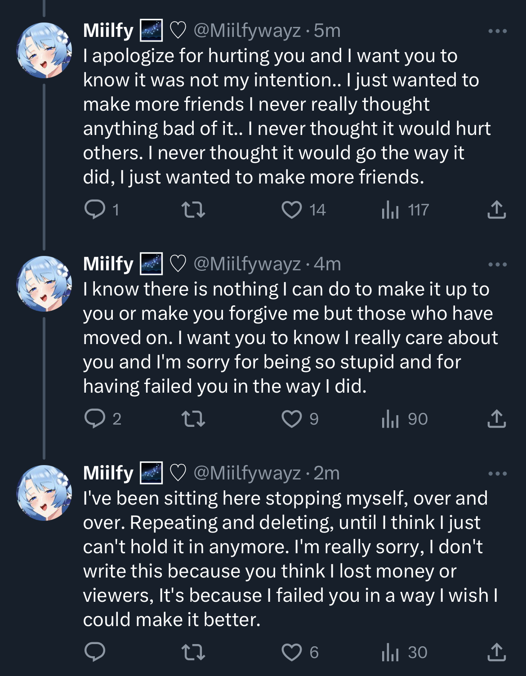Reply to the 4m tweet with 2 replies
The image size is (526, 676).
tap(95, 419)
